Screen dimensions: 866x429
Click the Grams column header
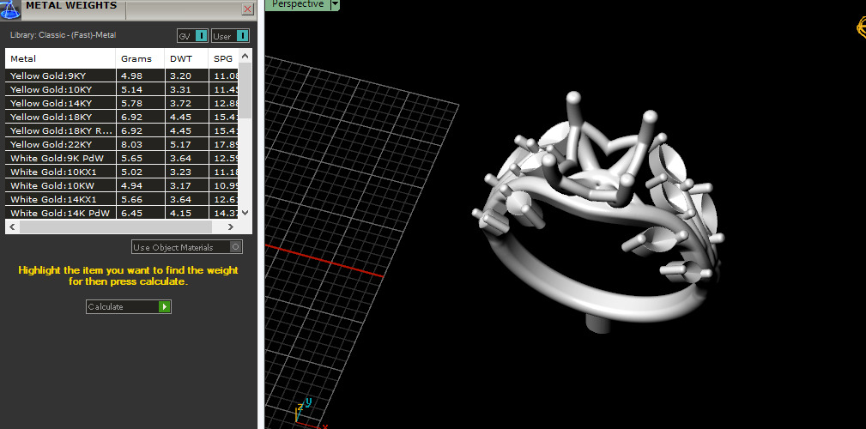(140, 58)
